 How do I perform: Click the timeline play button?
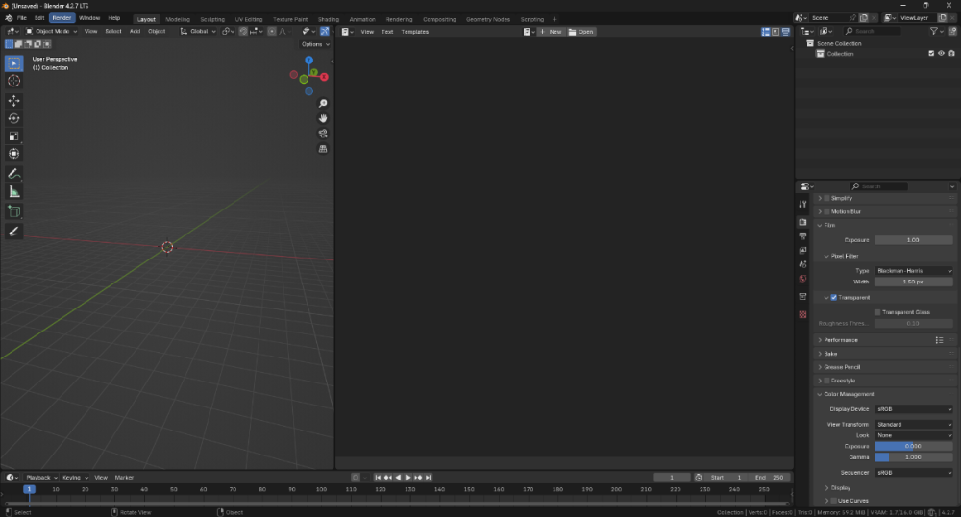coord(408,478)
